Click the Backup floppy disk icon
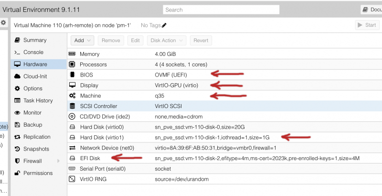 pos(17,125)
